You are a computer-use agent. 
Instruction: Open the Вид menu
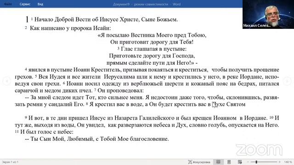point(40,4)
